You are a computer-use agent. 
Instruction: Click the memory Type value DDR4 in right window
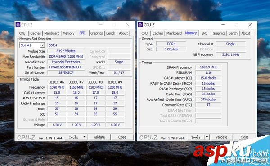pyautogui.click(x=171, y=44)
